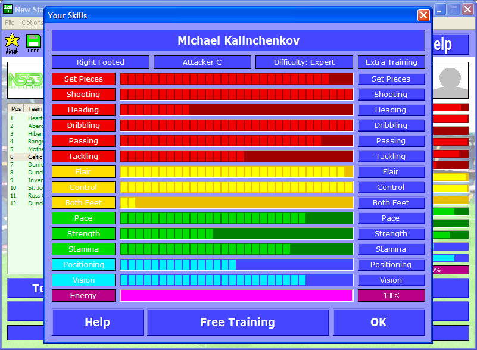Pick Both Feet extra training
This screenshot has width=477, height=350.
391,203
